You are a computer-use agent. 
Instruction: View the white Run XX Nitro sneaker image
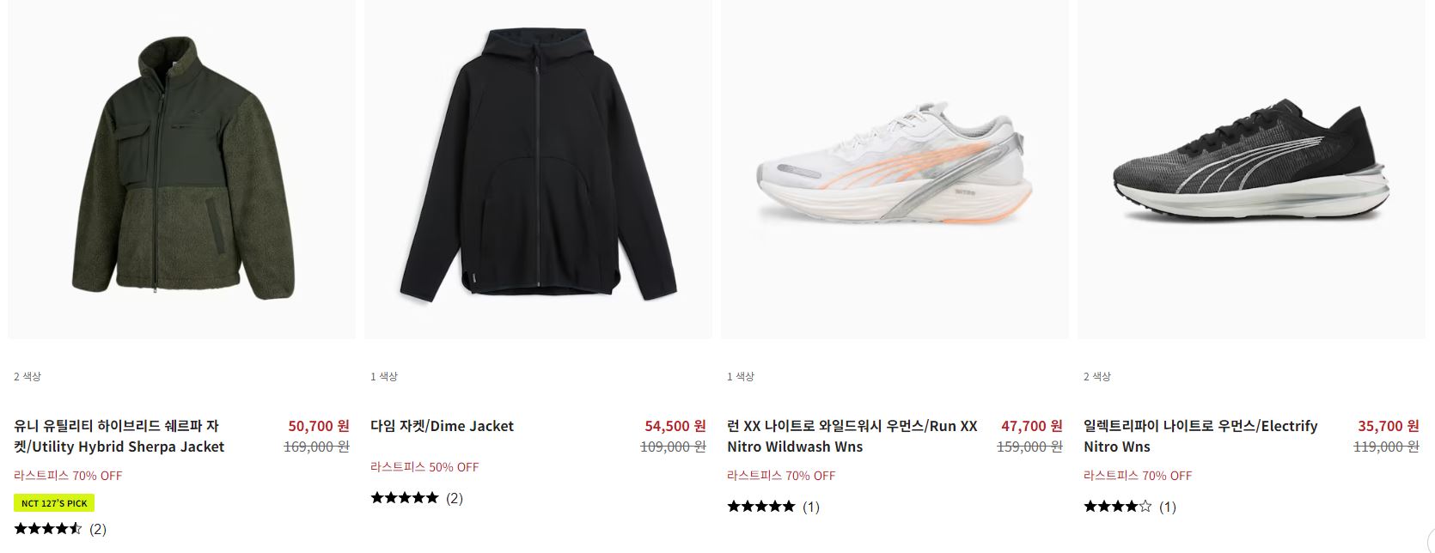coord(895,169)
